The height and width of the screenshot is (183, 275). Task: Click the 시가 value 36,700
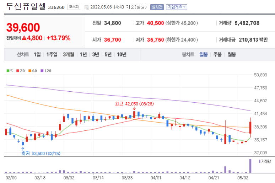(x=112, y=40)
